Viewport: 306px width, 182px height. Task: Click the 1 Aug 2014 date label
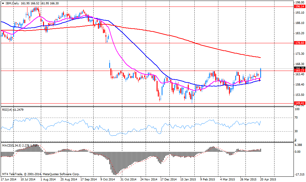coord(48,179)
